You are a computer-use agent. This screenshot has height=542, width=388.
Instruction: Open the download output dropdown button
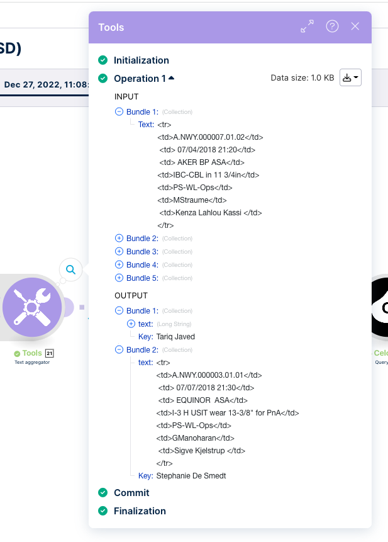pyautogui.click(x=350, y=77)
